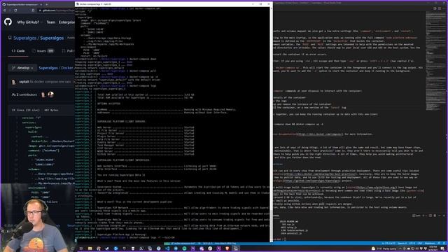Click the github.com address bar
This screenshot has height=252, width=448.
56,10
